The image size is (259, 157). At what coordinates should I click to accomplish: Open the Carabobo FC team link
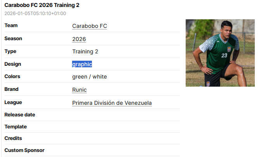(x=90, y=26)
